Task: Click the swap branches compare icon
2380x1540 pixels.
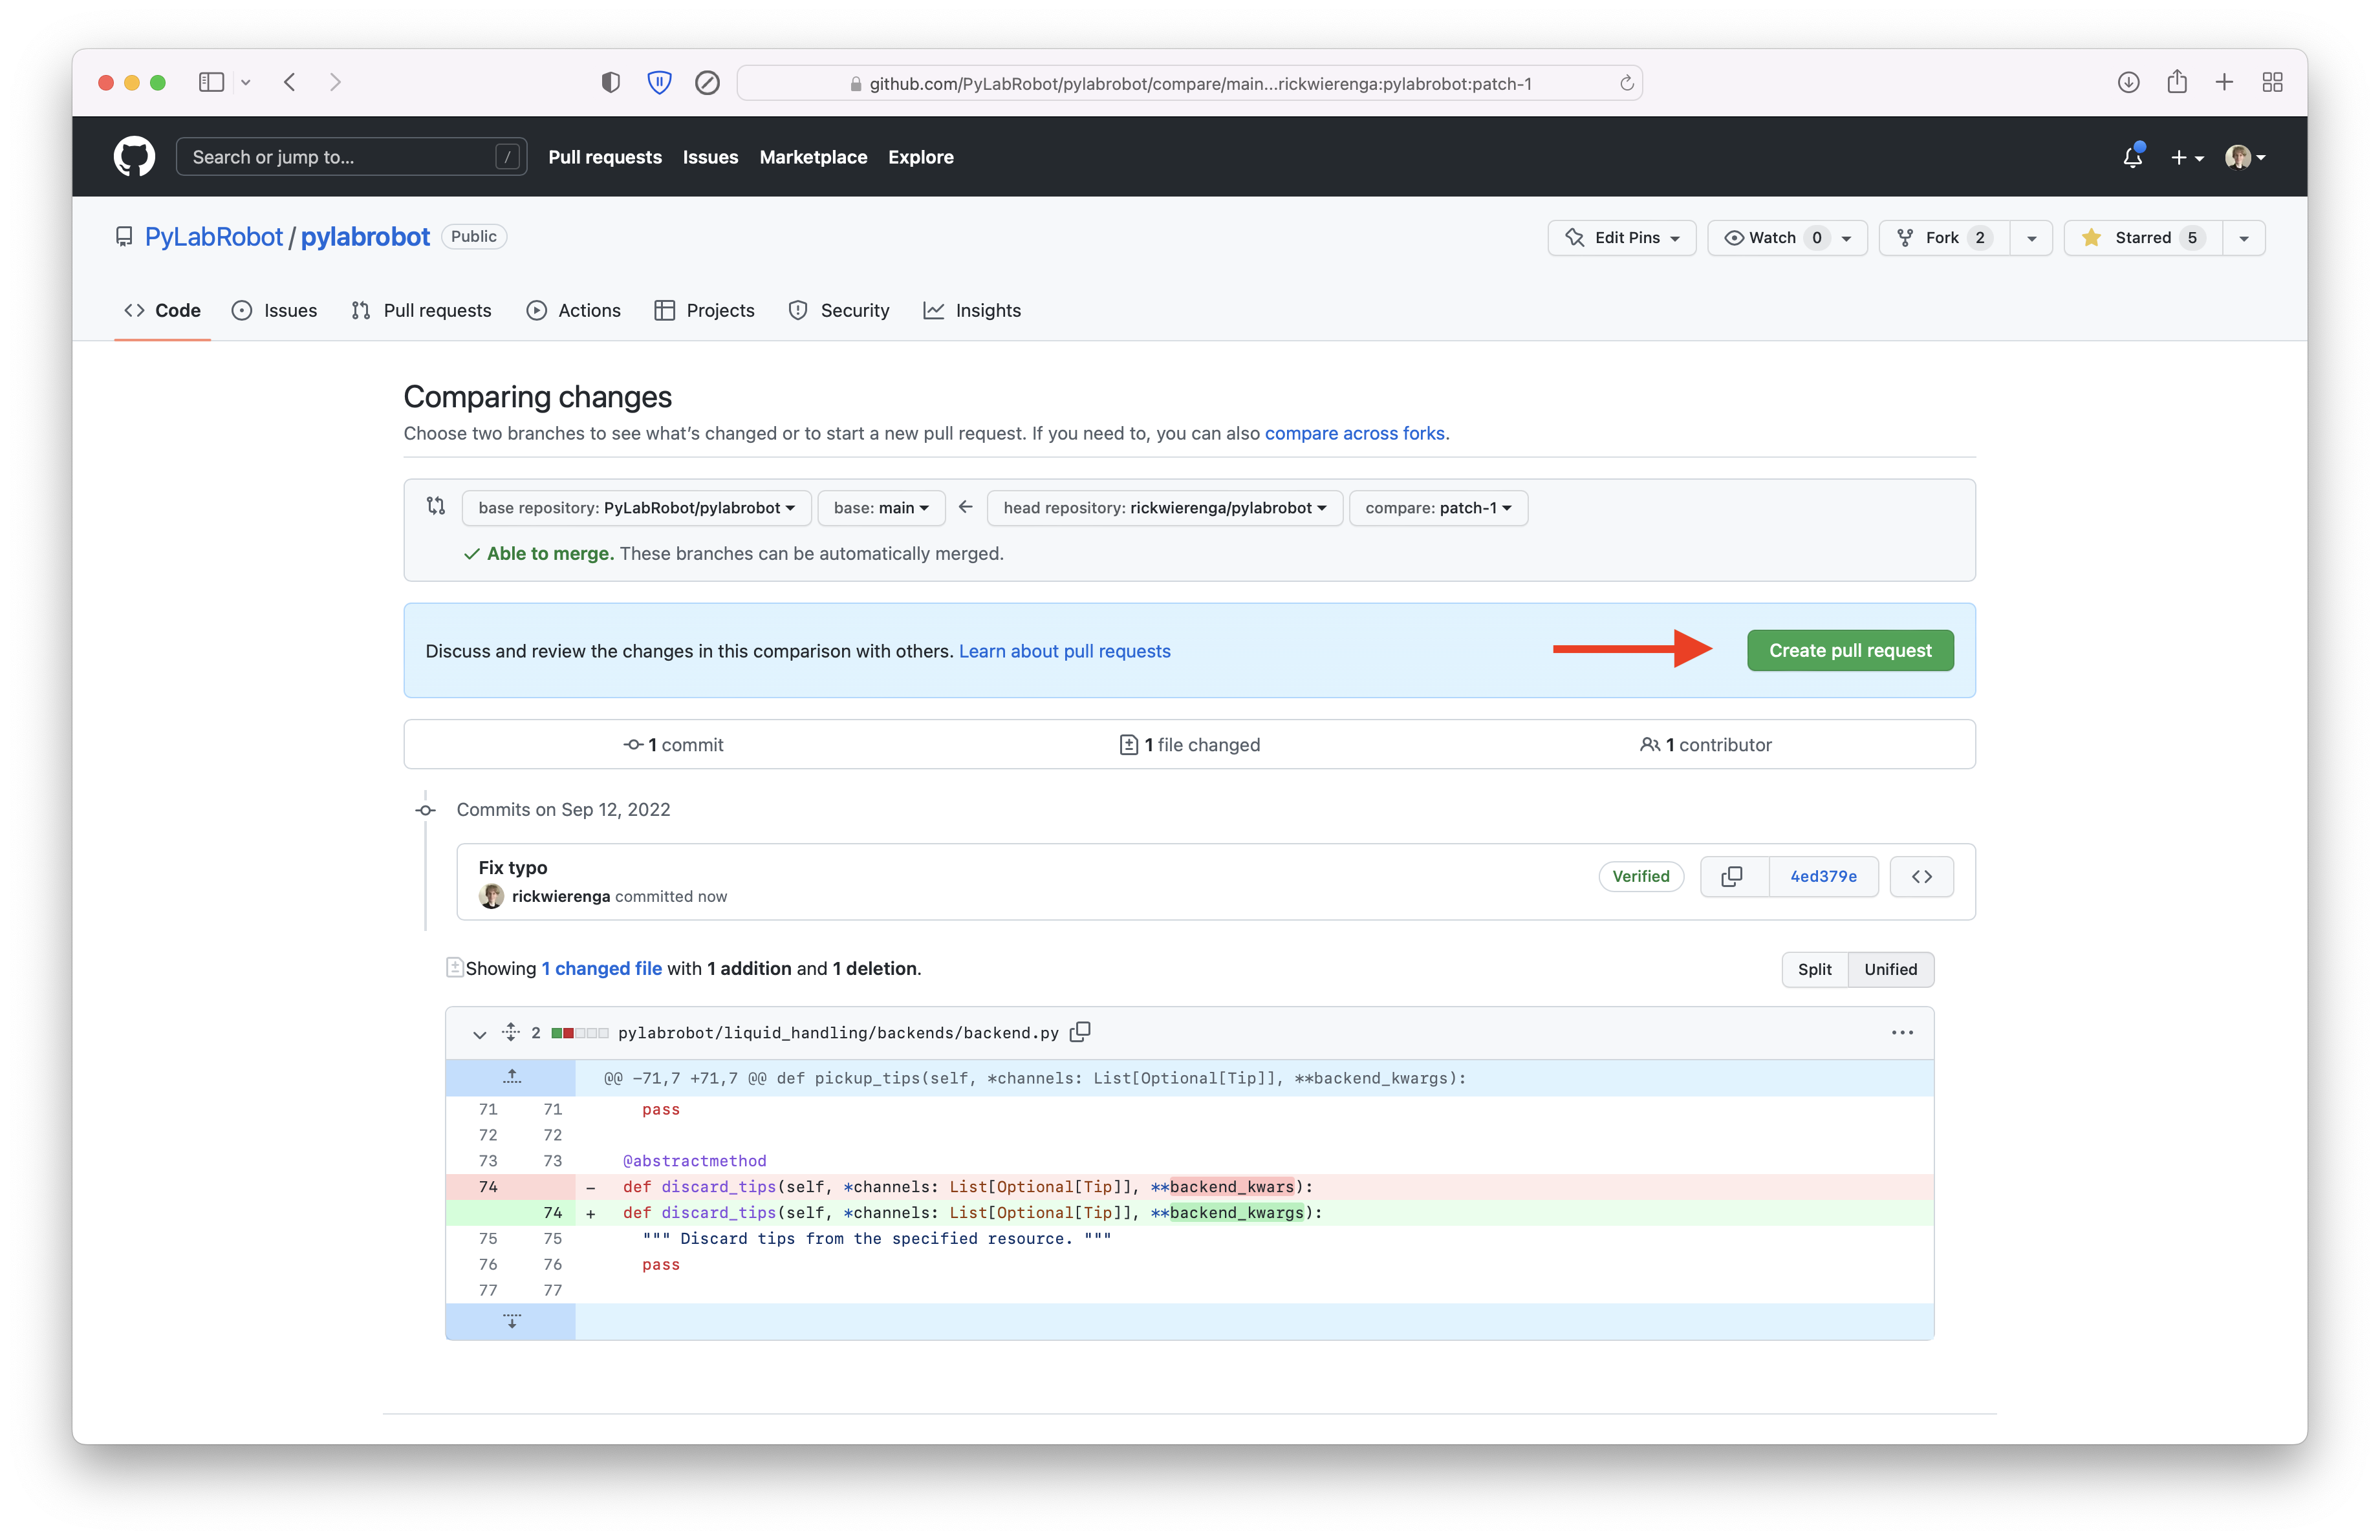Action: 435,507
